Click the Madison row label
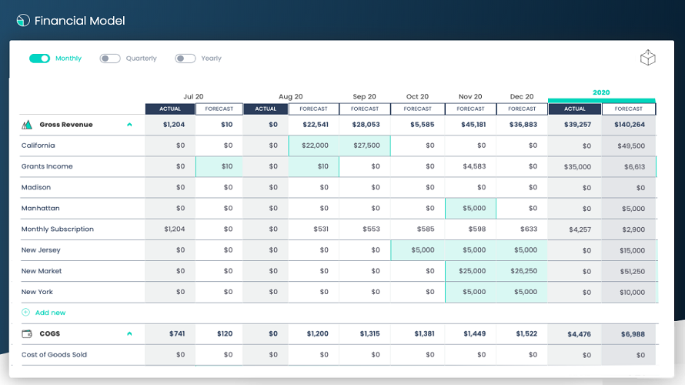The height and width of the screenshot is (385, 685). point(36,187)
